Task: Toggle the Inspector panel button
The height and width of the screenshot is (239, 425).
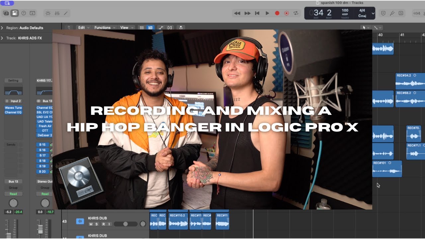Action: (x=15, y=13)
